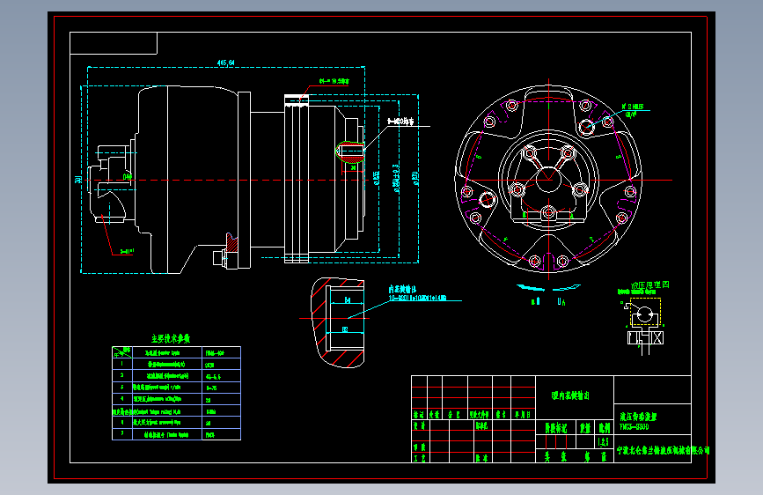The width and height of the screenshot is (763, 495).
Task: Click the empty box in drawing frame's top-left corner
Action: 114,43
